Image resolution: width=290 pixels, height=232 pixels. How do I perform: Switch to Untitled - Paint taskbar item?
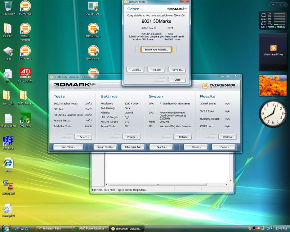[x=52, y=228]
